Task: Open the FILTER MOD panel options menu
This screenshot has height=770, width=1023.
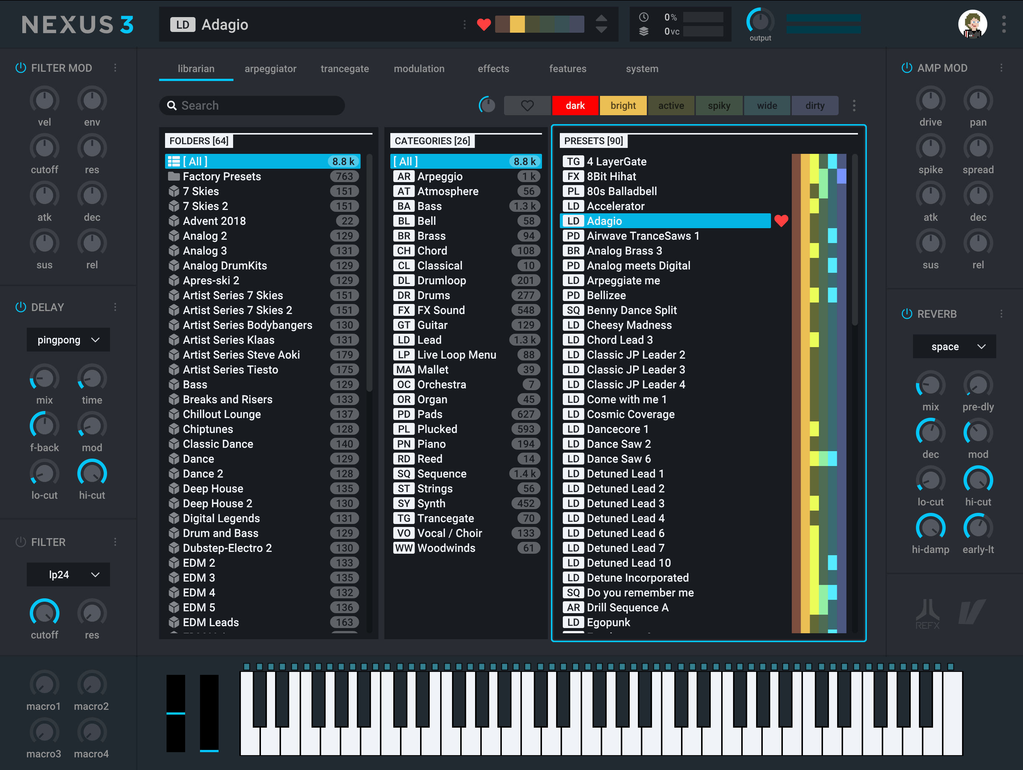Action: tap(116, 68)
